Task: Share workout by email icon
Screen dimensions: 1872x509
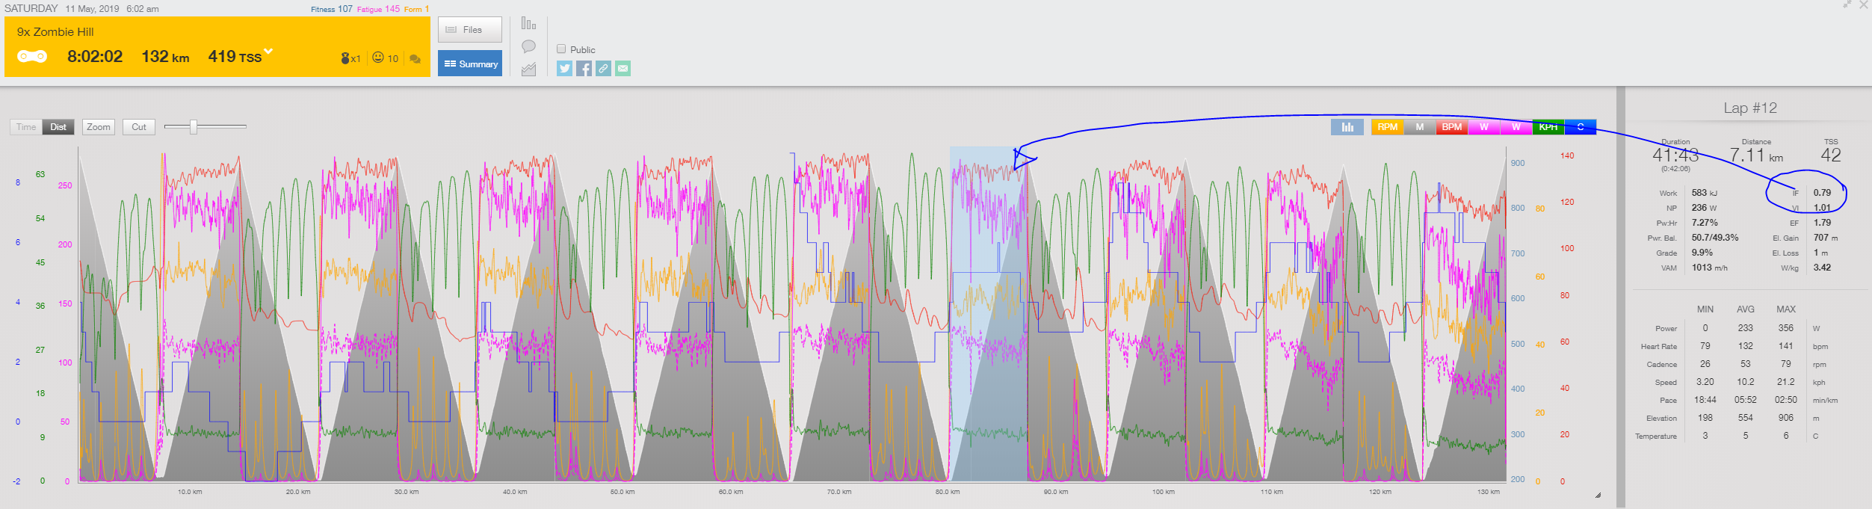Action: pyautogui.click(x=623, y=68)
